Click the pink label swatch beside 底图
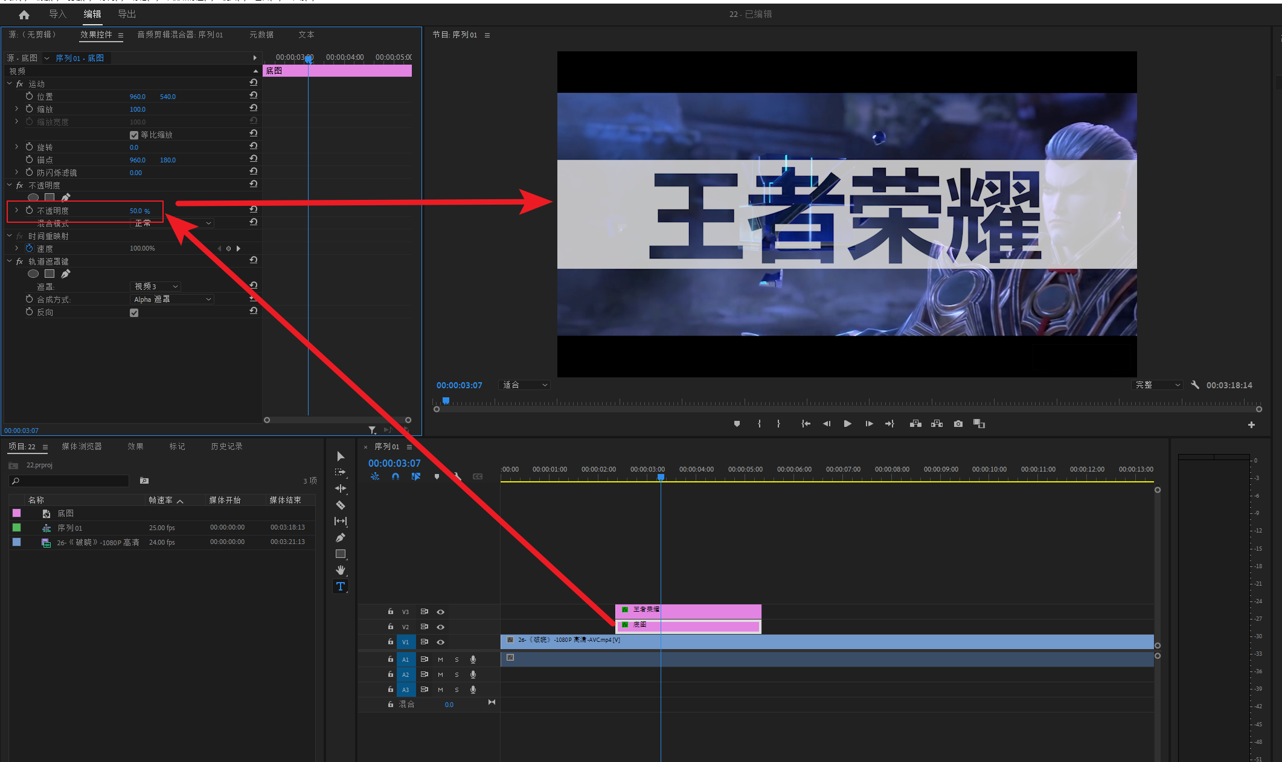The image size is (1282, 762). (x=17, y=513)
